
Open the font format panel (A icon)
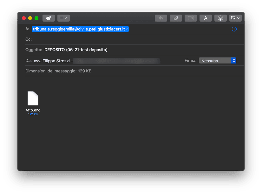coord(206,18)
